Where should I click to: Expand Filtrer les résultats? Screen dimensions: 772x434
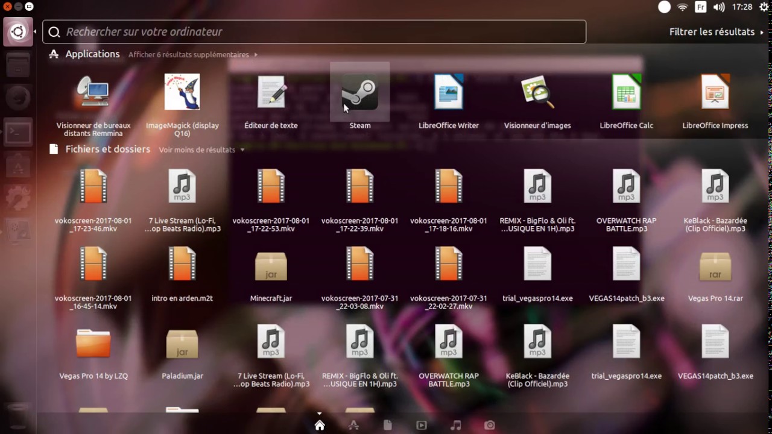click(717, 32)
